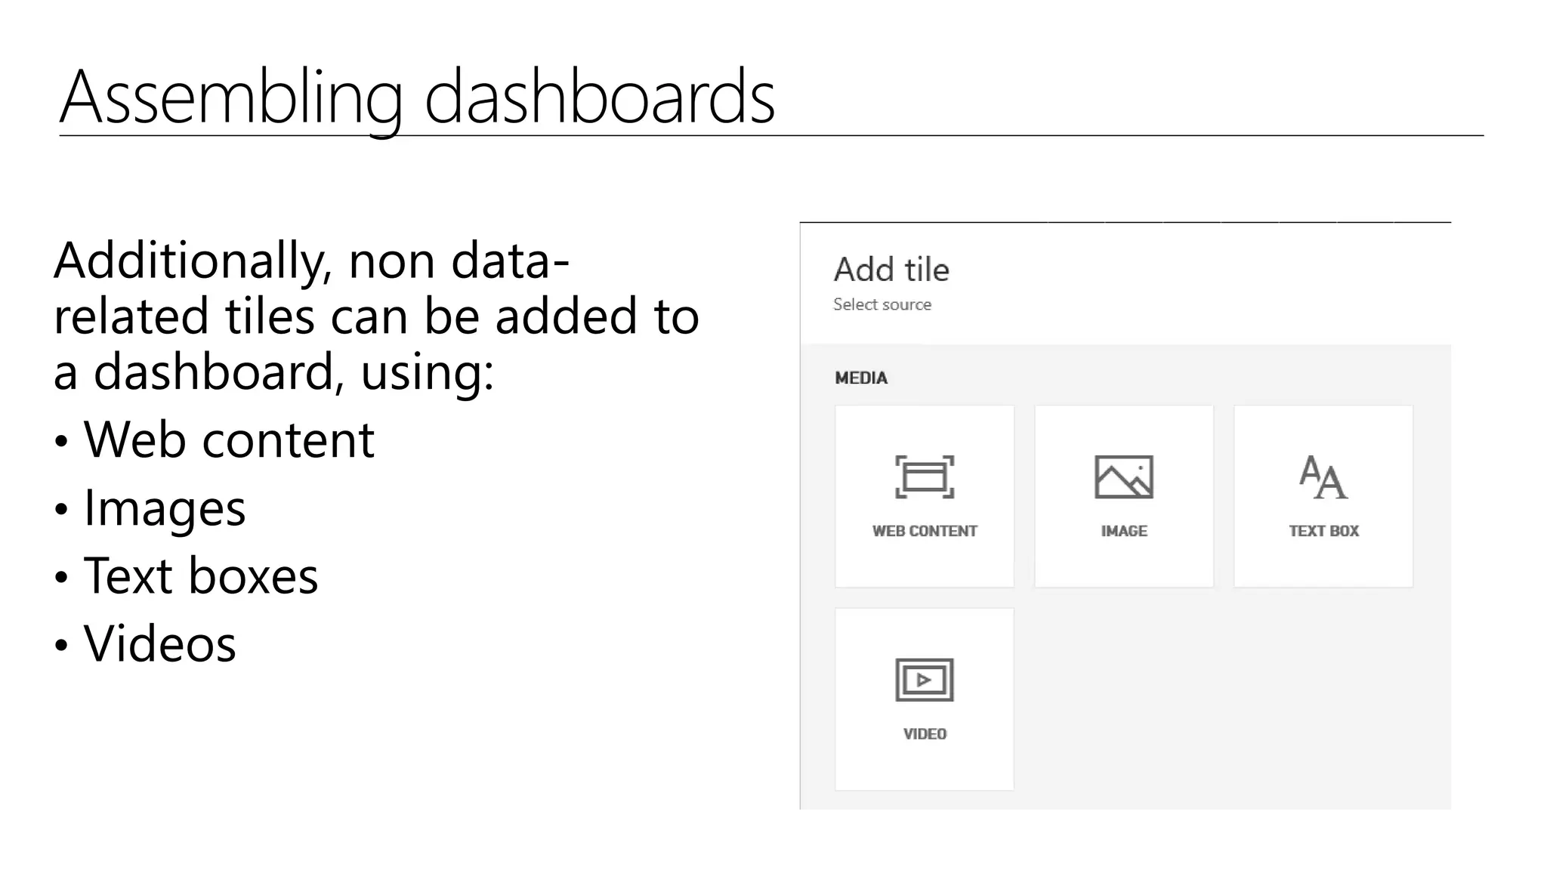Click the MEDIA section header
Image resolution: width=1547 pixels, height=870 pixels.
(x=861, y=378)
